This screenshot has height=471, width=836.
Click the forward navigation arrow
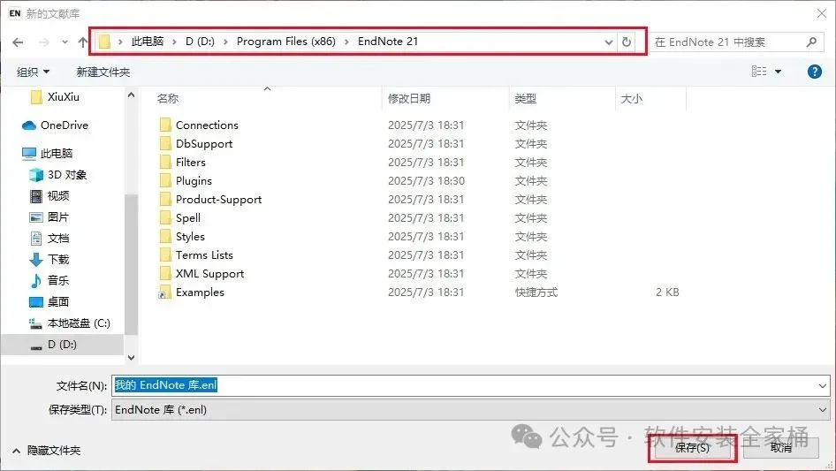tap(44, 42)
